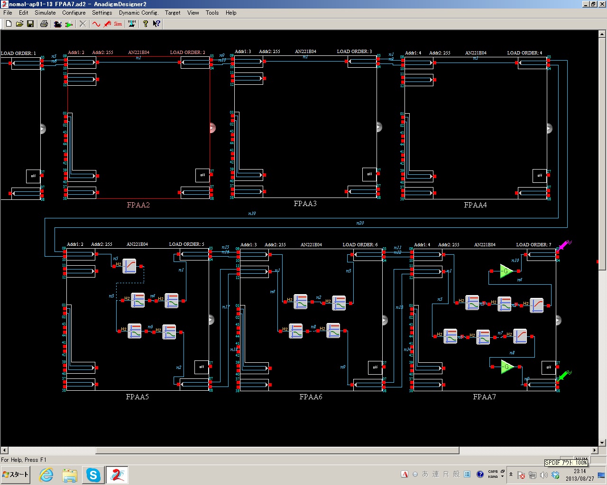
Task: Save the design with the floppy icon
Action: point(30,24)
